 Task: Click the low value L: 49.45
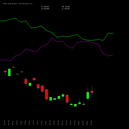(66, 9)
